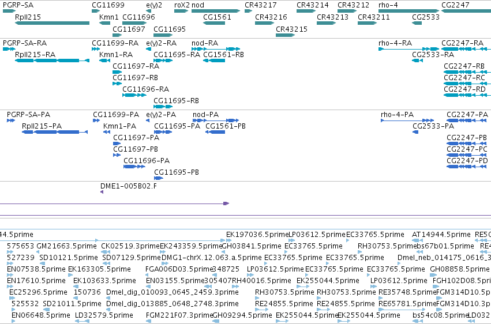Click the rho-4-RA transcript line
The height and width of the screenshot is (324, 491).
coord(408,49)
